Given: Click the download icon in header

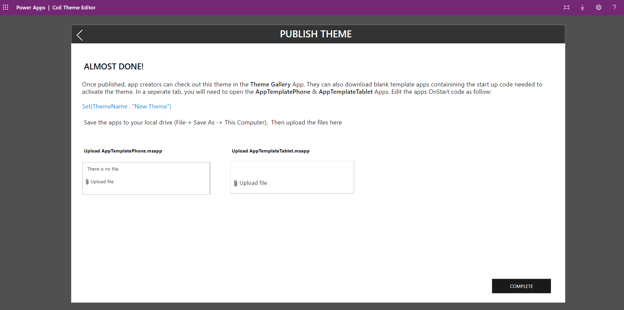Looking at the screenshot, I should click(x=582, y=7).
